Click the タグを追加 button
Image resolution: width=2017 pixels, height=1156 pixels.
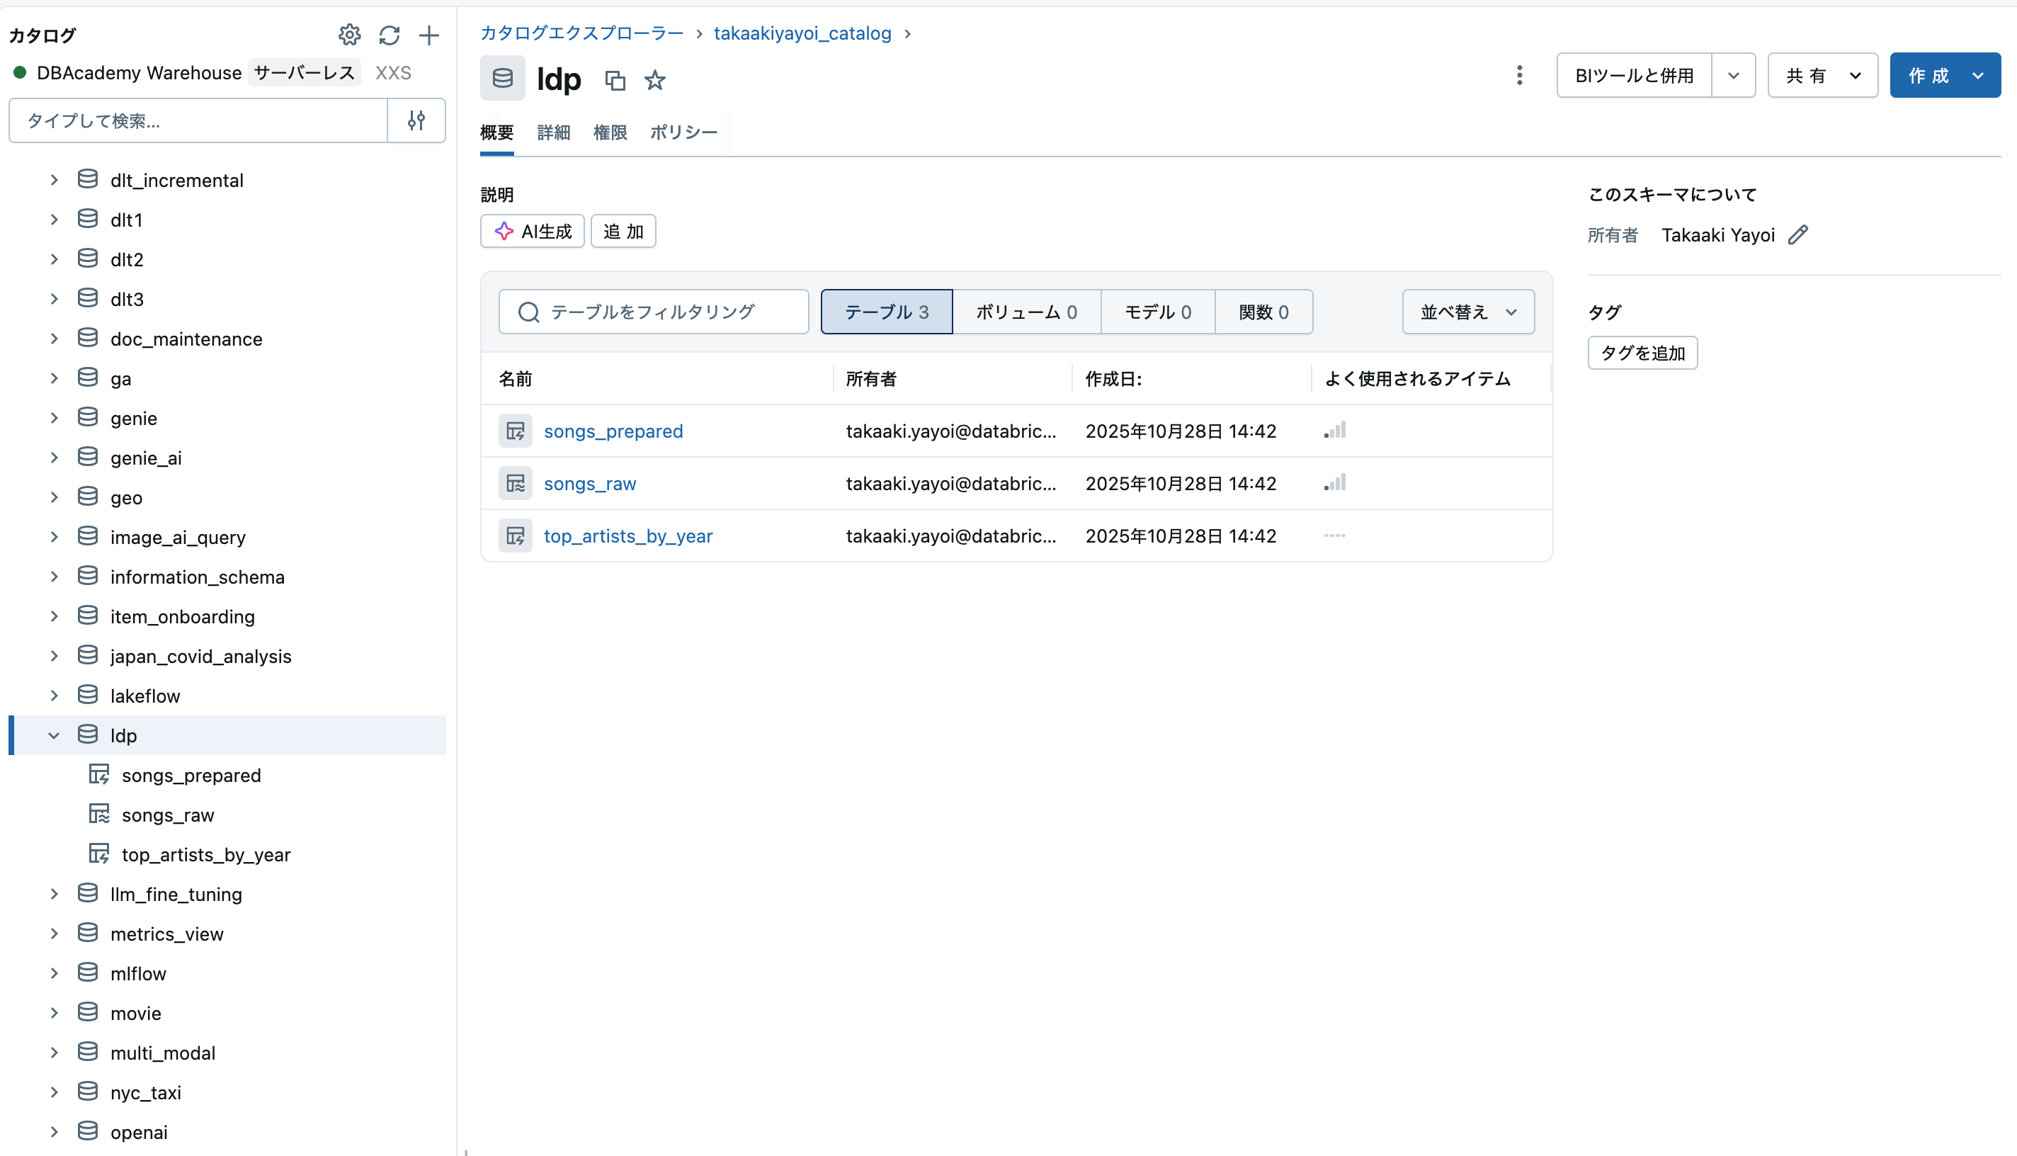coord(1642,353)
